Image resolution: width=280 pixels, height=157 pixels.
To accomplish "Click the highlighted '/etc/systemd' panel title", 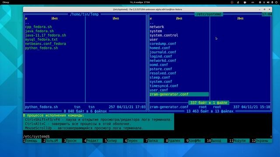I will click(x=209, y=14).
